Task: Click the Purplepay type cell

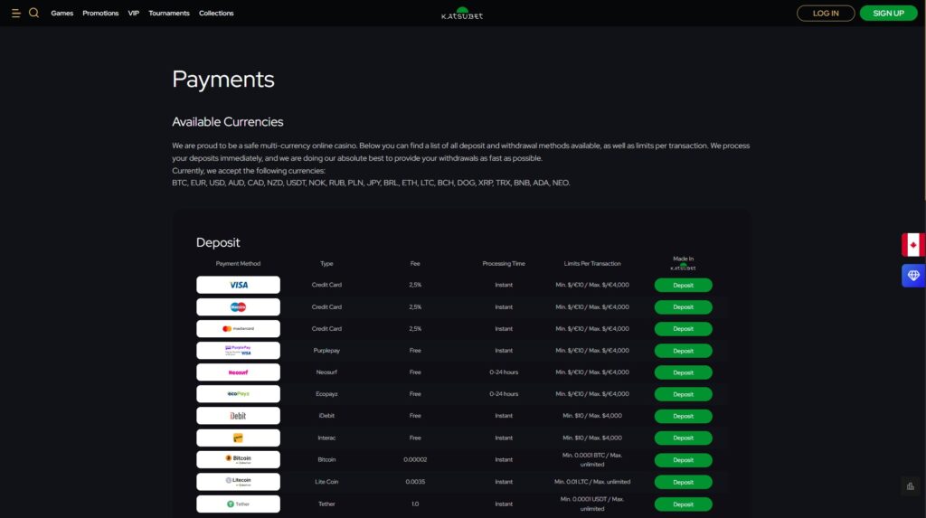Action: tap(326, 350)
